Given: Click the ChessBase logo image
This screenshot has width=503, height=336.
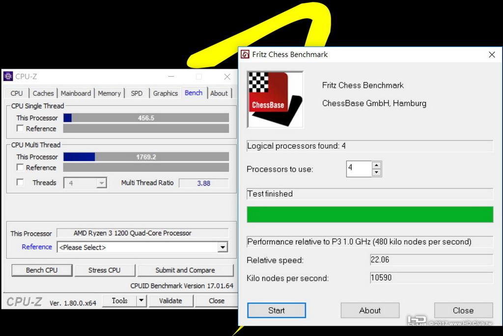Looking at the screenshot, I should click(275, 100).
